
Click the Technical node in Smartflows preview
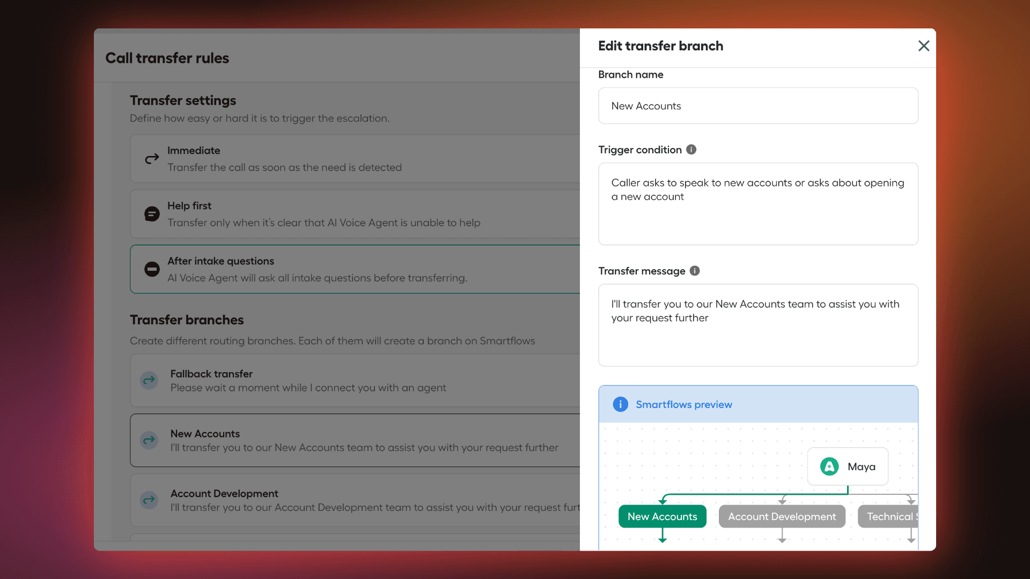pyautogui.click(x=888, y=516)
